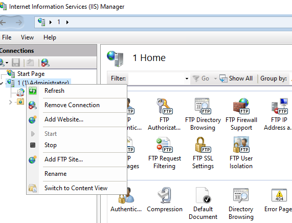
Task: Click the forward navigation arrow
Action: [19, 23]
